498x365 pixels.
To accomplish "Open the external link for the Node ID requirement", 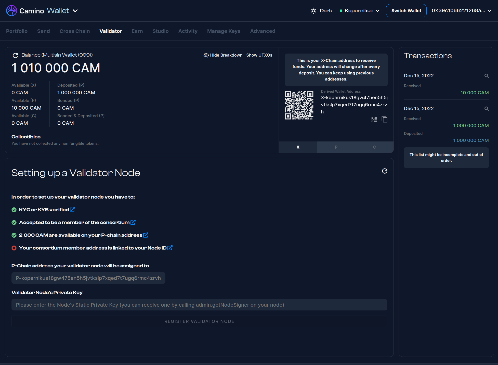I will point(170,248).
